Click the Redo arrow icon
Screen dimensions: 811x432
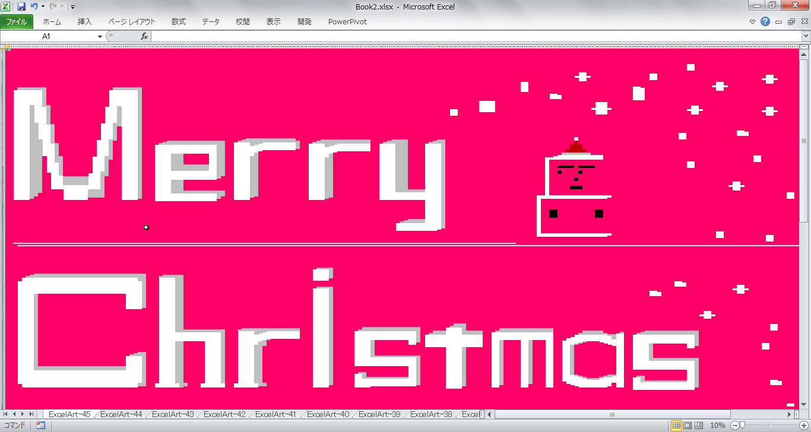(x=53, y=7)
